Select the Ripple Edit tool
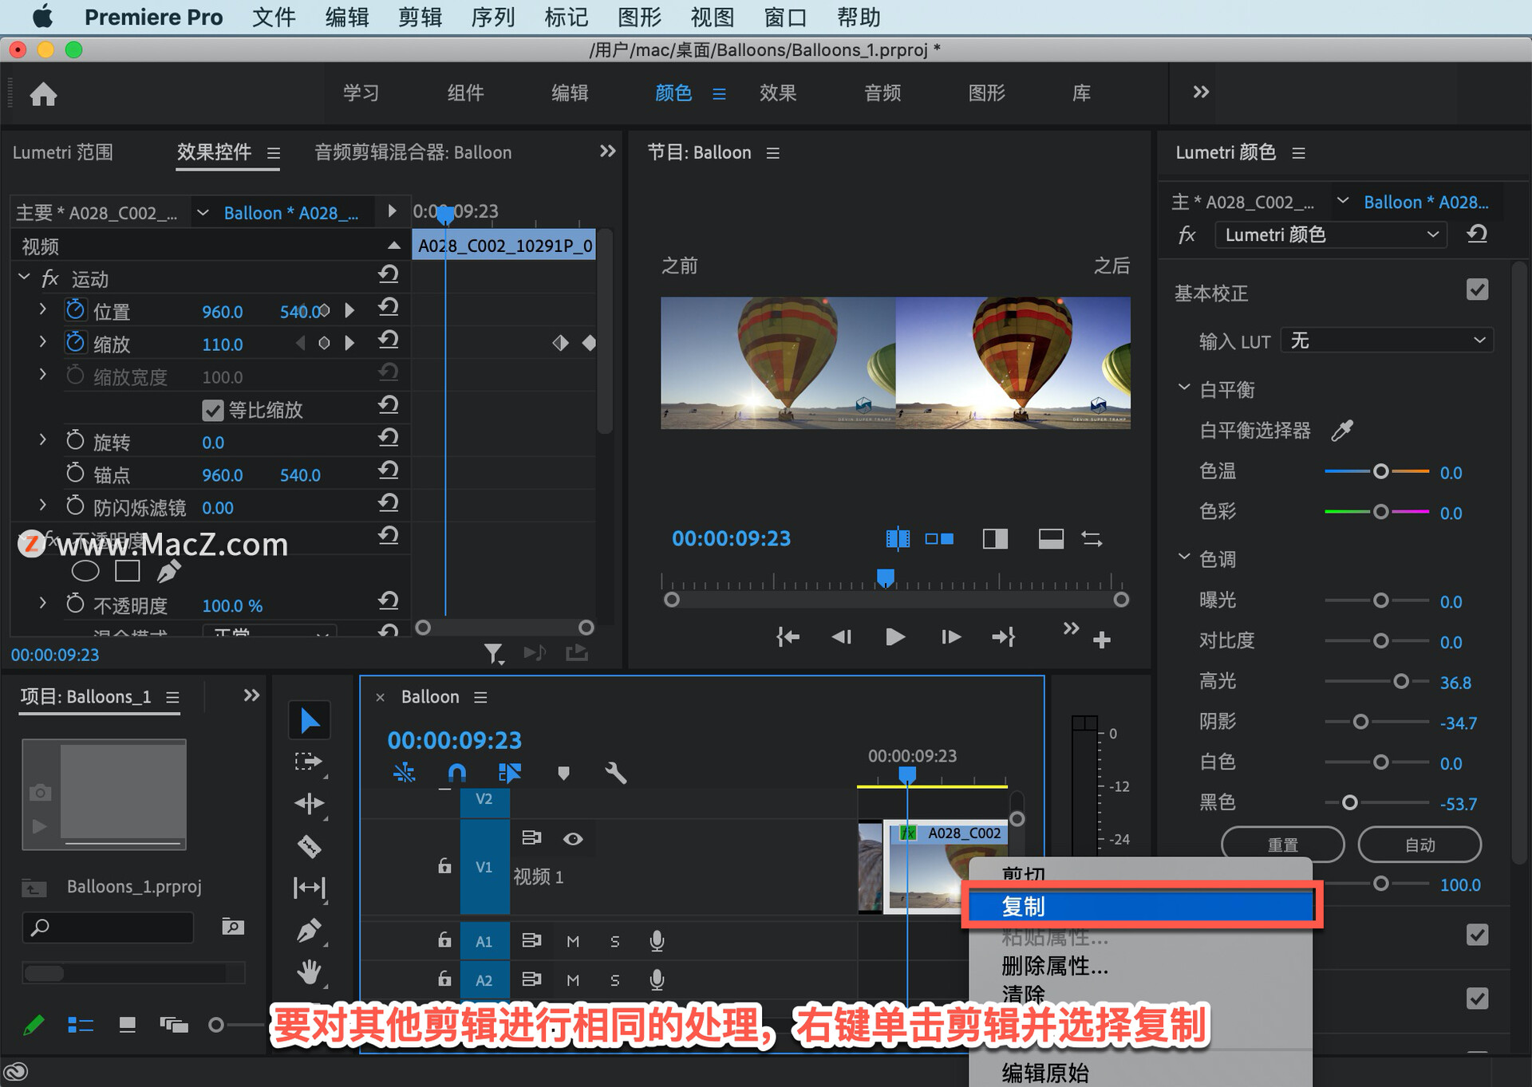This screenshot has height=1087, width=1532. click(x=309, y=804)
